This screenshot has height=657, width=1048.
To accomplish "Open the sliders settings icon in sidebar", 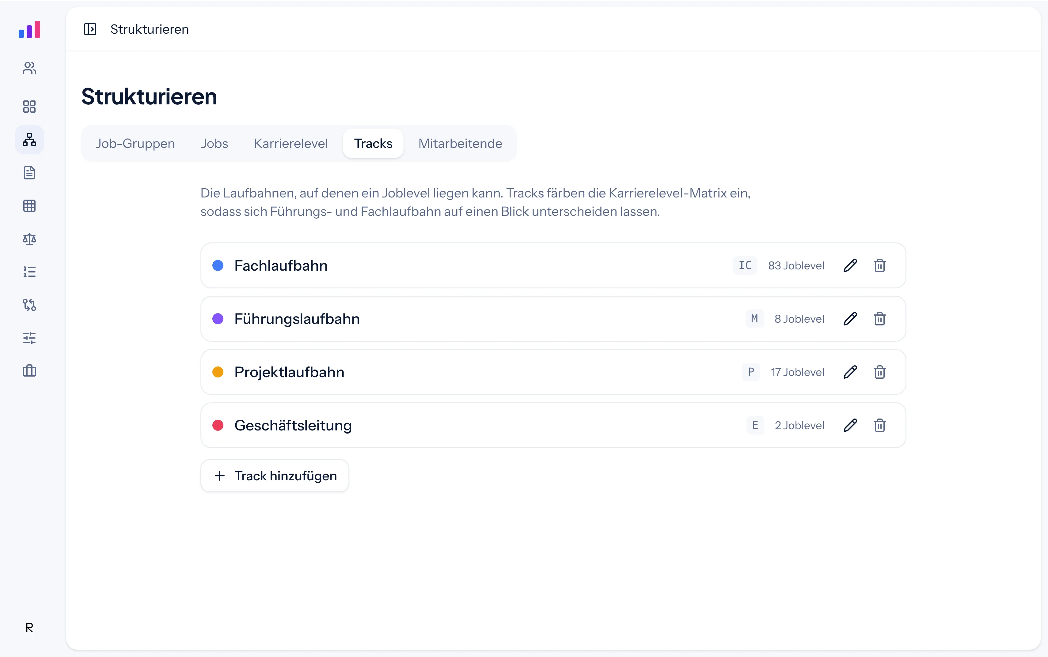I will click(x=29, y=338).
